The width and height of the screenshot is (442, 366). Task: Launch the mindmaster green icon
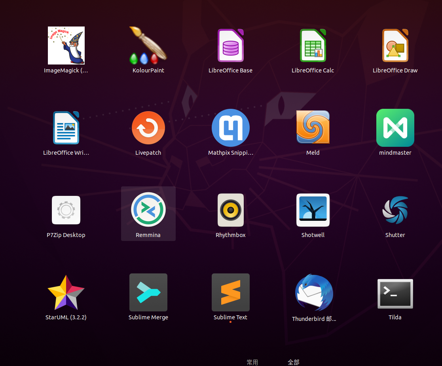(395, 128)
